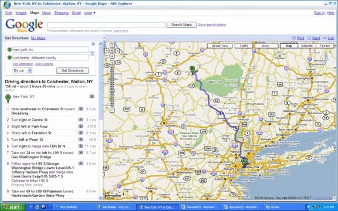338x211 pixels.
Task: Click the Print link
Action: 300,38
